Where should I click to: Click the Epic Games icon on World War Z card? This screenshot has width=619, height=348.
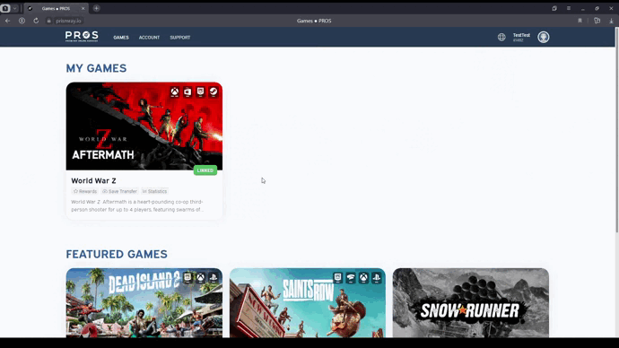click(201, 91)
